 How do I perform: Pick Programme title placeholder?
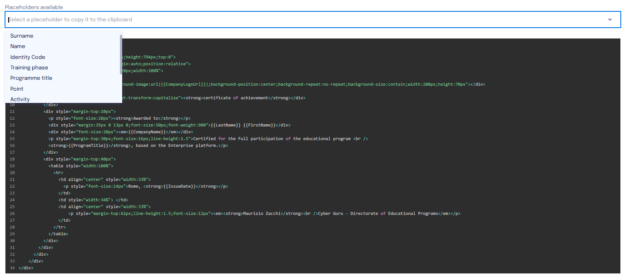pos(63,78)
